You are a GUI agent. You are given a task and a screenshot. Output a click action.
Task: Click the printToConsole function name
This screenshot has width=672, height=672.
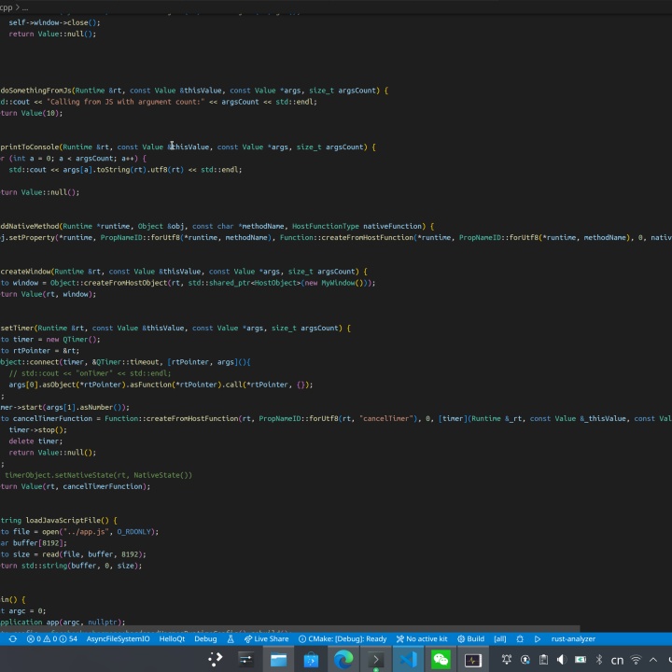(x=30, y=147)
